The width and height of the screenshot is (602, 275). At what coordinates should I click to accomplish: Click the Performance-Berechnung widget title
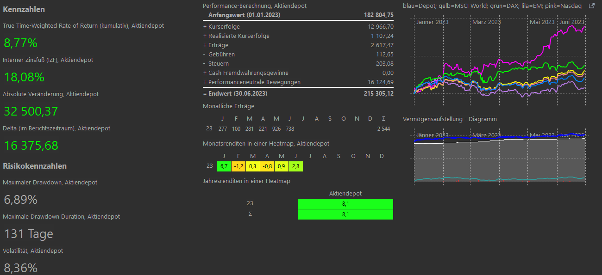[x=255, y=6]
